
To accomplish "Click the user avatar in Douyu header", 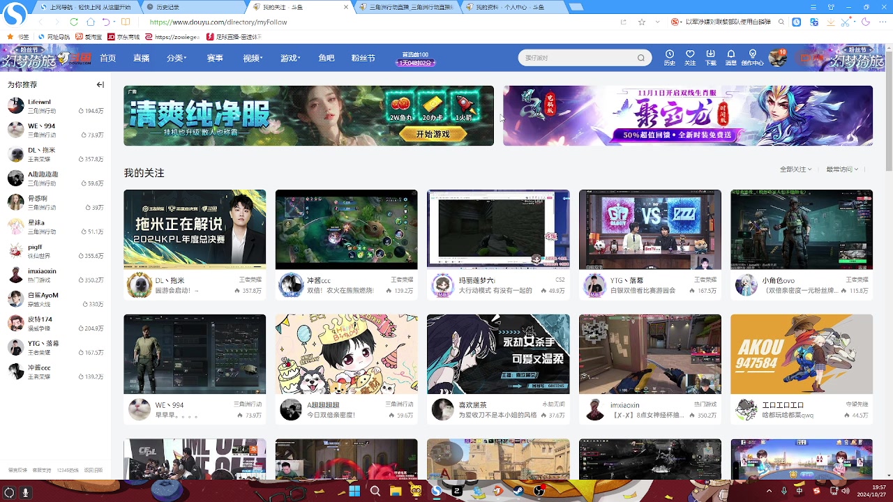I will [x=776, y=58].
